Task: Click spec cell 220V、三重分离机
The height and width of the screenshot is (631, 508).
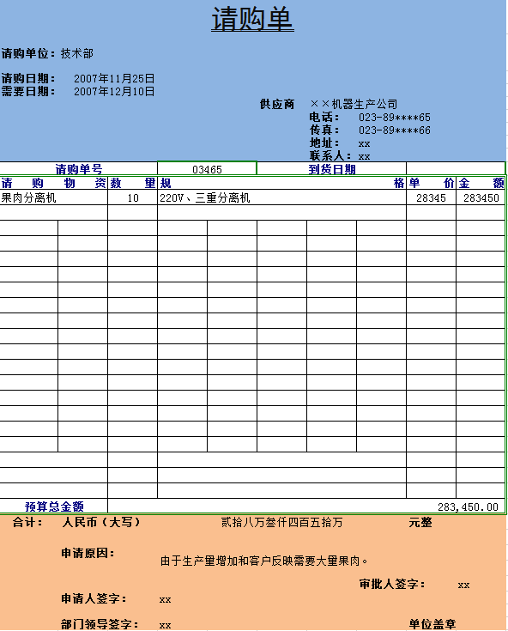Action: tap(281, 197)
